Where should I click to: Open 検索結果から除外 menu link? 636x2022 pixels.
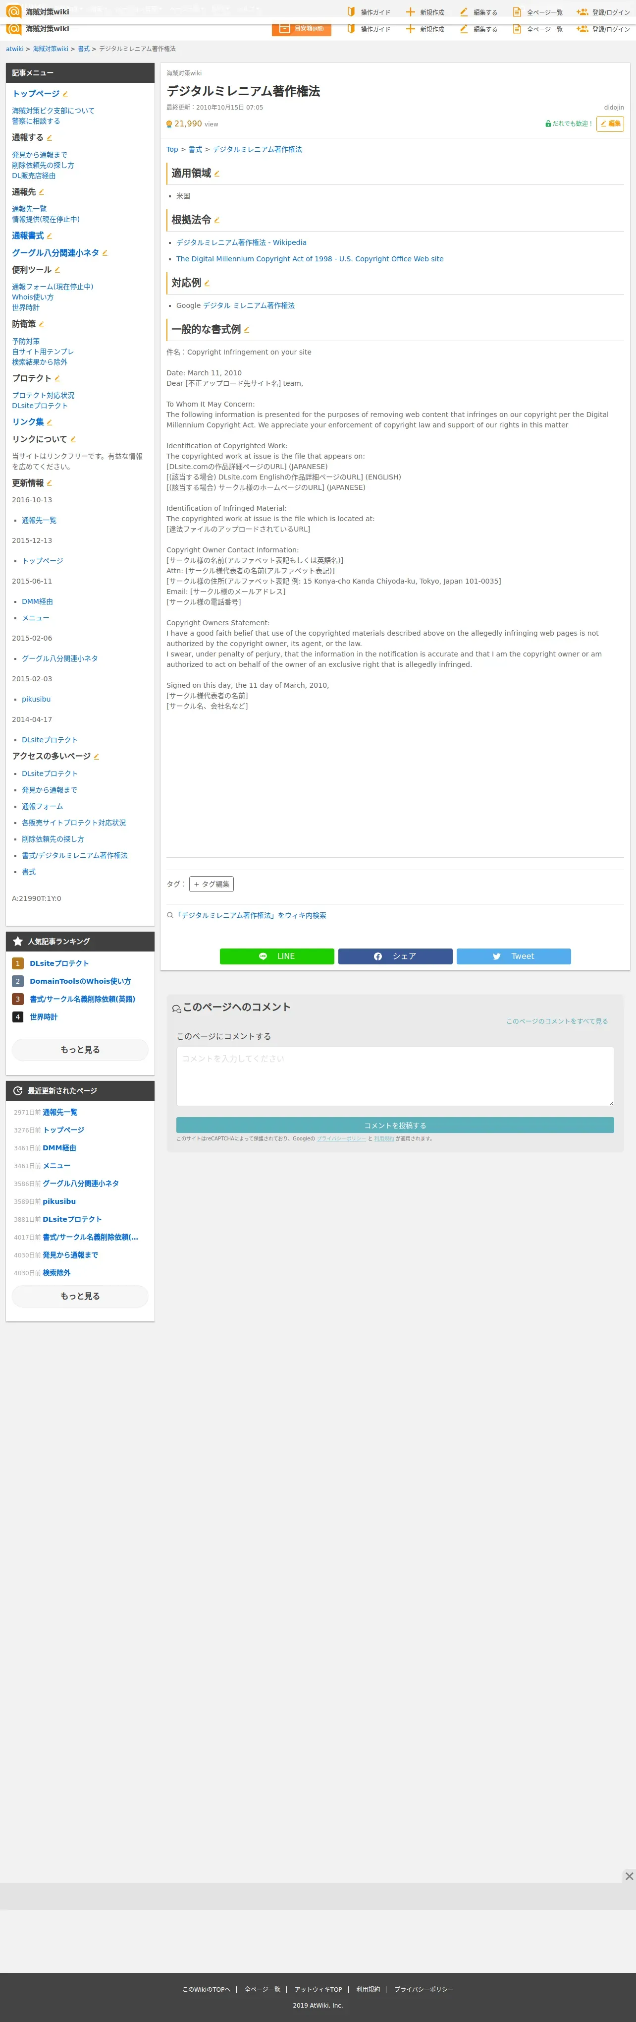pos(39,362)
